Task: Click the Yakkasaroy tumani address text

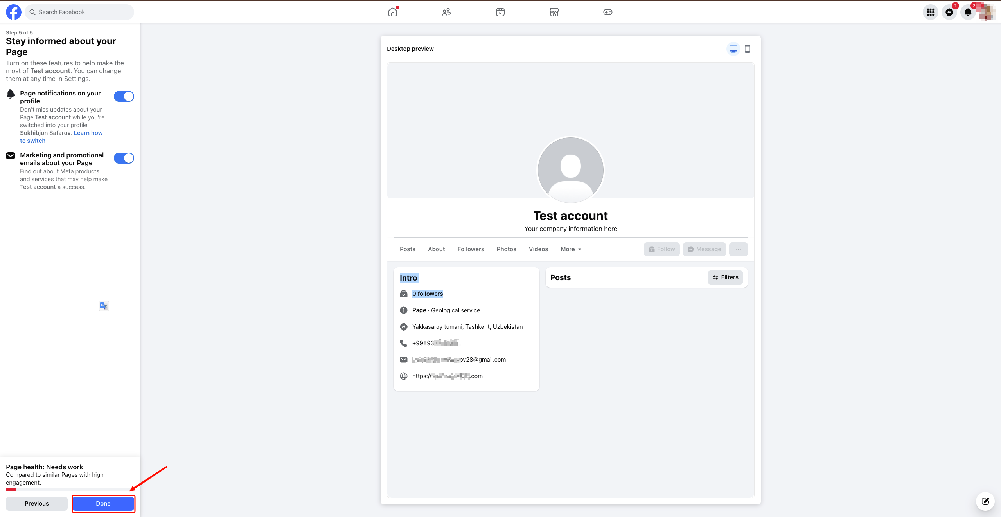Action: pos(467,327)
